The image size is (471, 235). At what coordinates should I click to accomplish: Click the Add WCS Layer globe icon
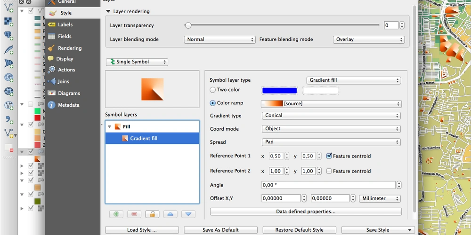click(x=8, y=92)
